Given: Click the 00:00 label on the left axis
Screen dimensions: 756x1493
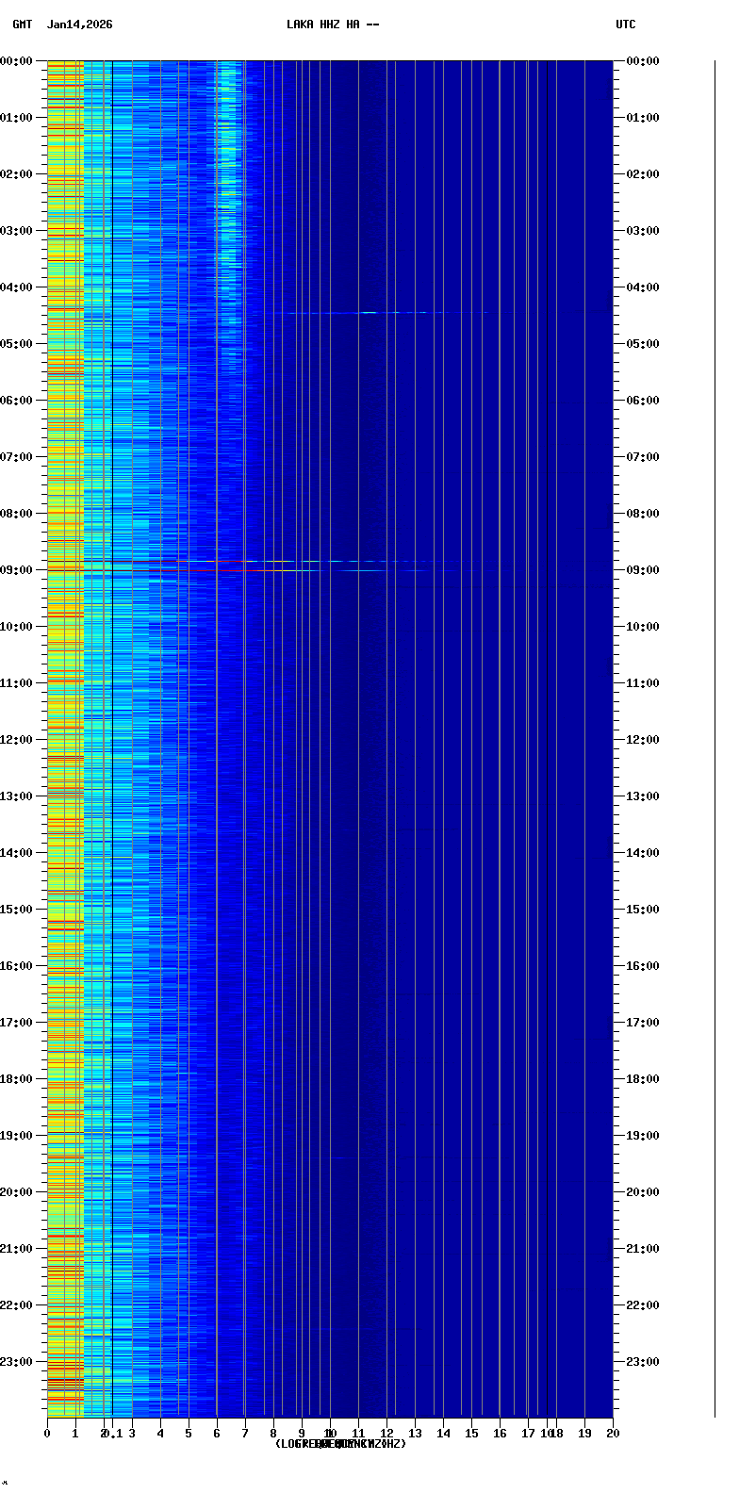Looking at the screenshot, I should [x=17, y=61].
